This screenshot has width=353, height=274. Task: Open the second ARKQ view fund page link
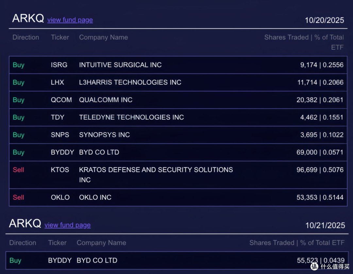68,225
